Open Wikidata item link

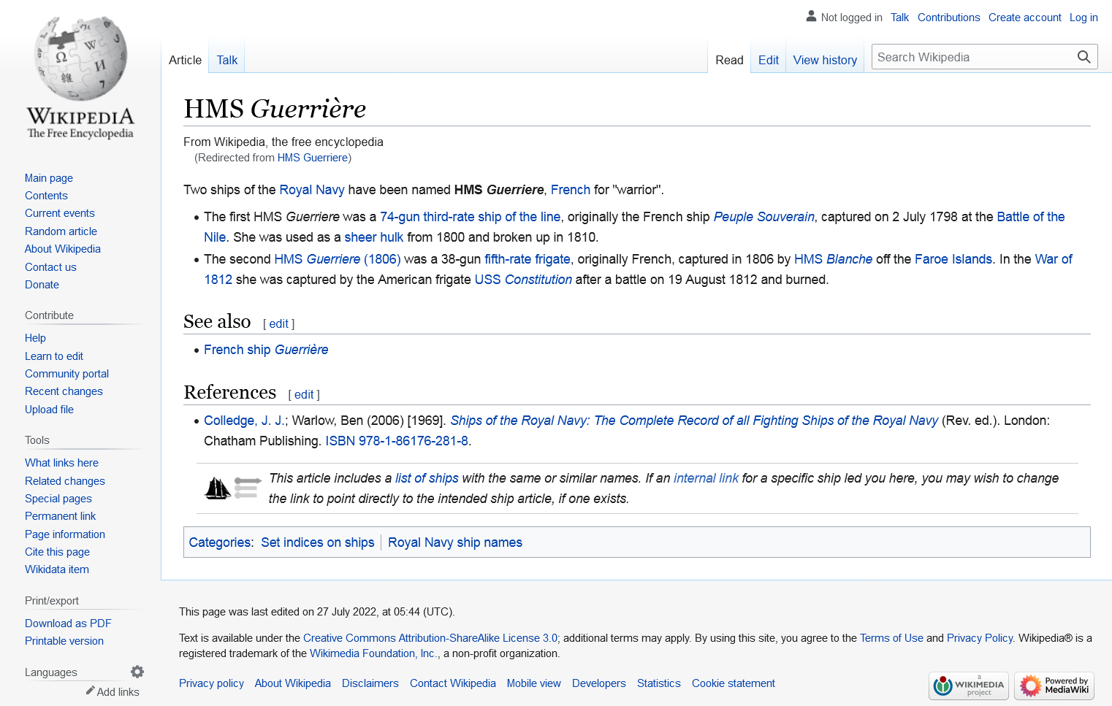point(57,569)
